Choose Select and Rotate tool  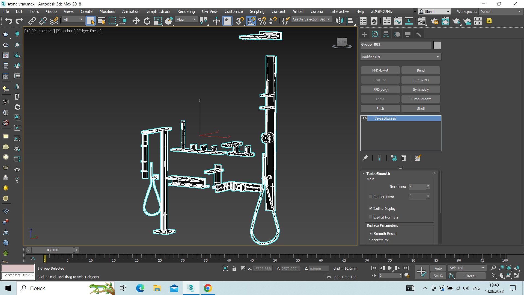click(x=147, y=21)
